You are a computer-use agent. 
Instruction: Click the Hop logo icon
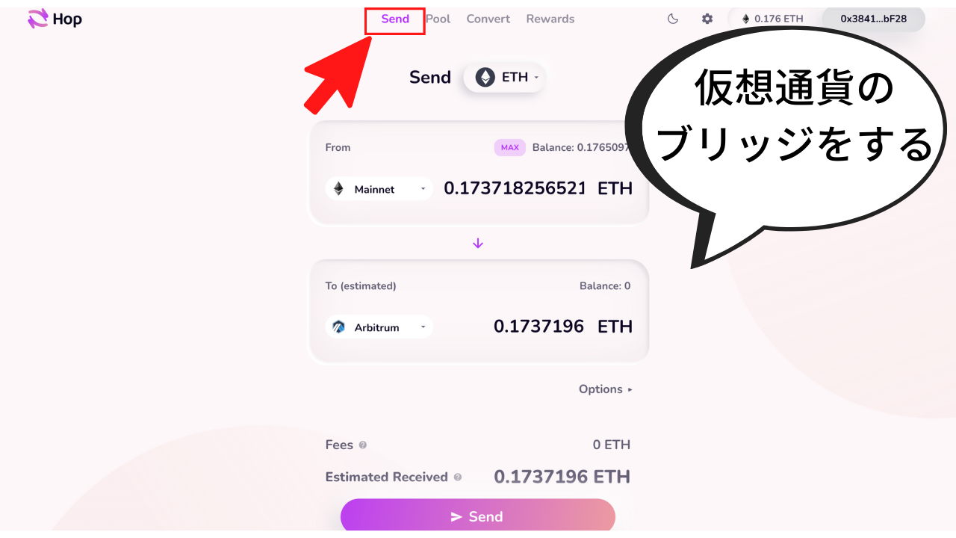tap(38, 19)
